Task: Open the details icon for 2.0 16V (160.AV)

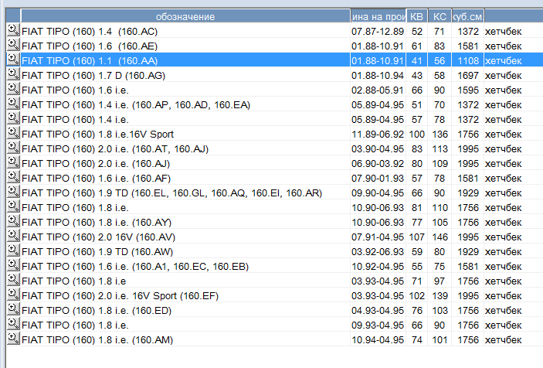Action: (12, 237)
